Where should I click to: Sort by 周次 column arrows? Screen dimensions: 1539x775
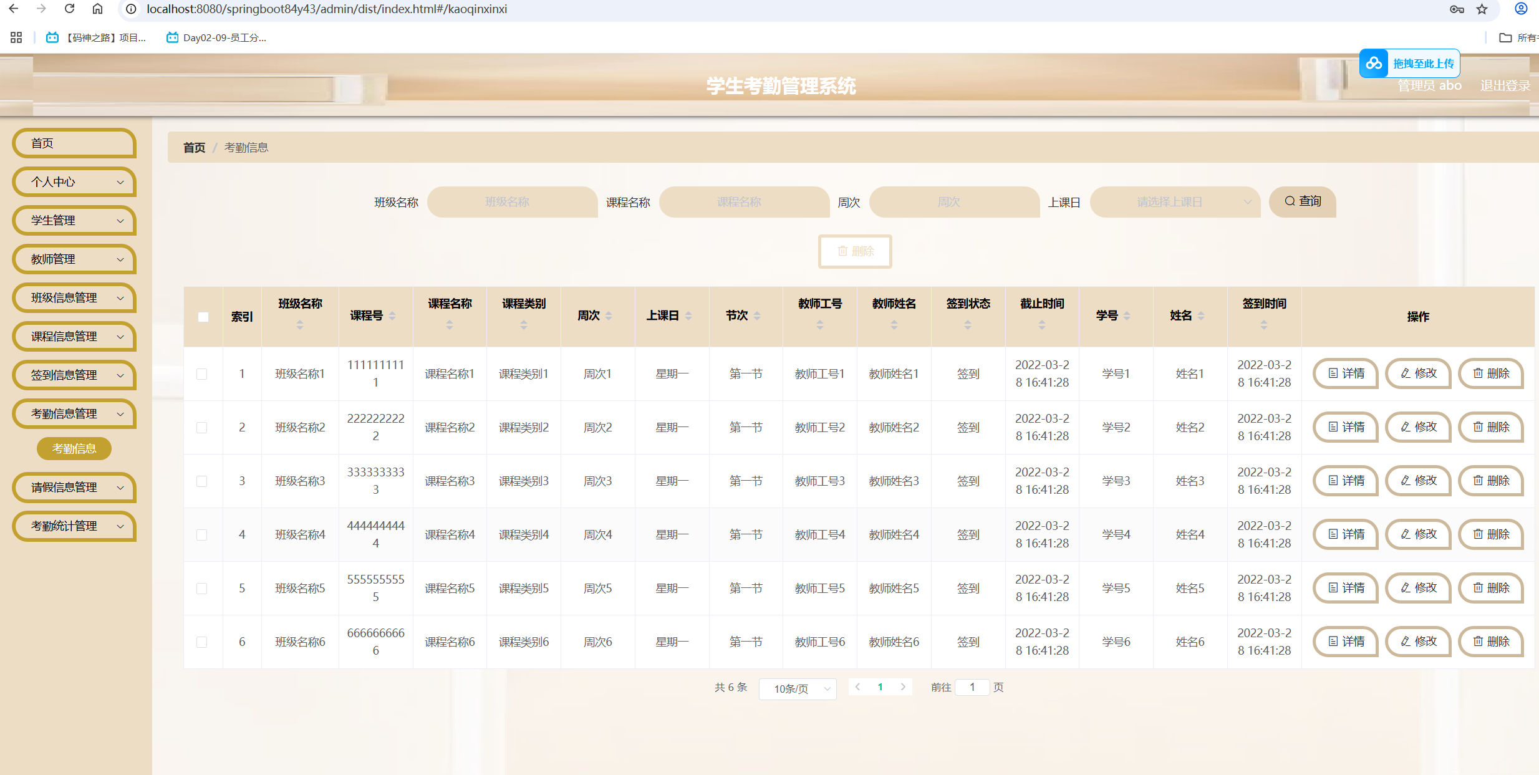[x=609, y=315]
